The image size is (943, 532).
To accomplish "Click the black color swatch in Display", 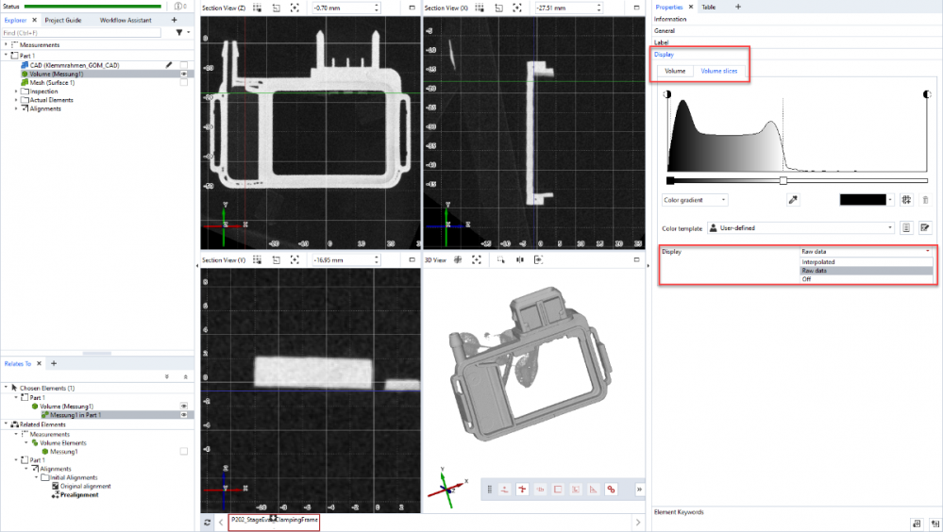I will [x=863, y=200].
